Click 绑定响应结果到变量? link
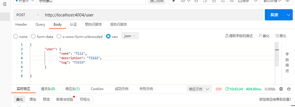 (x=275, y=100)
